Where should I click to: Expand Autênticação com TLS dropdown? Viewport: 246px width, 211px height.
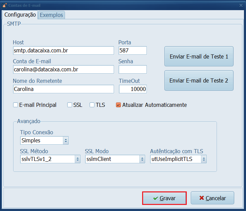204,159
